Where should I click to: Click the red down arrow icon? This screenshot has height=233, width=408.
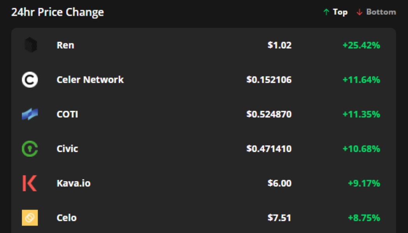359,12
